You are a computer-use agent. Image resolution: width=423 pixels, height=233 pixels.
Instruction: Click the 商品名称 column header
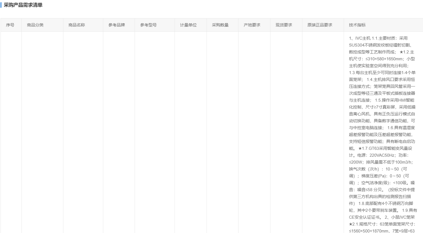point(77,25)
